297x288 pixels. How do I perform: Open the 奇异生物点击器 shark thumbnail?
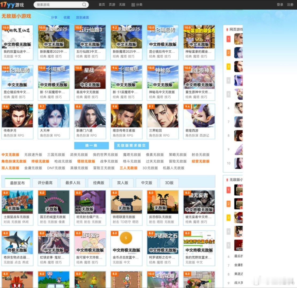[17, 242]
